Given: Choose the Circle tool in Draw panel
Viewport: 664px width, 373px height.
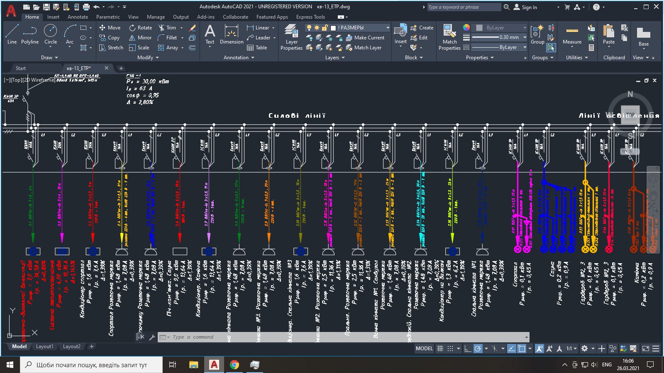Looking at the screenshot, I should coord(51,34).
